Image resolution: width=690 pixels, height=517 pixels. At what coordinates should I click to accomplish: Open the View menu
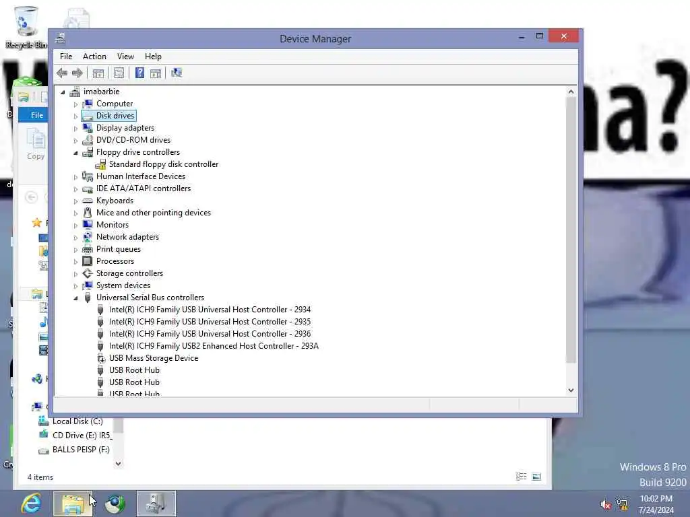[125, 57]
